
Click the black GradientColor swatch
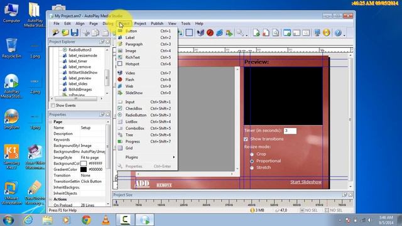(84, 169)
